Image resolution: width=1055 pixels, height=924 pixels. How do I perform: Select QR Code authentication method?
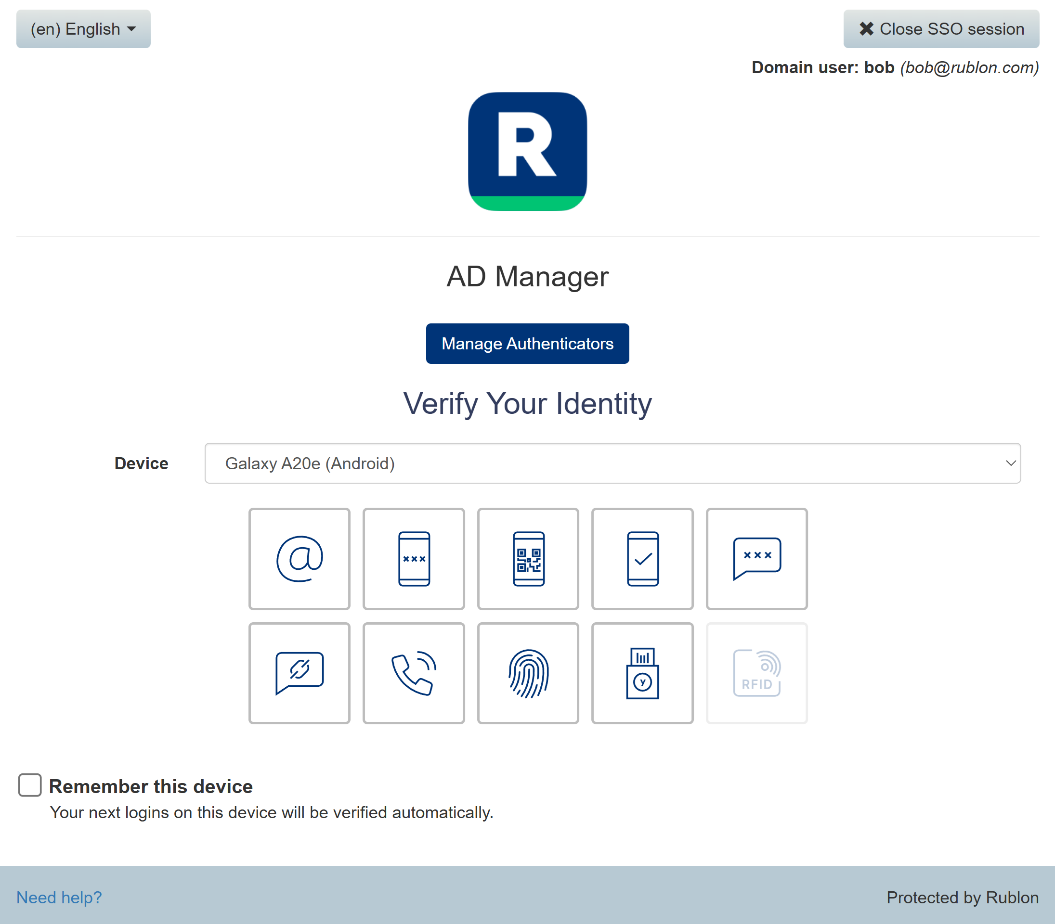click(528, 559)
